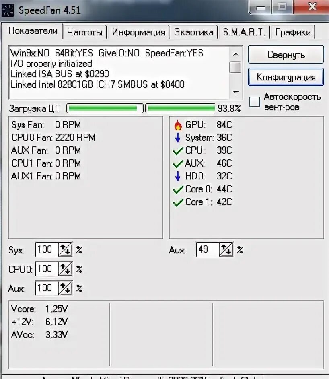
Task: Click the log box scroll down arrow
Action: 236,92
